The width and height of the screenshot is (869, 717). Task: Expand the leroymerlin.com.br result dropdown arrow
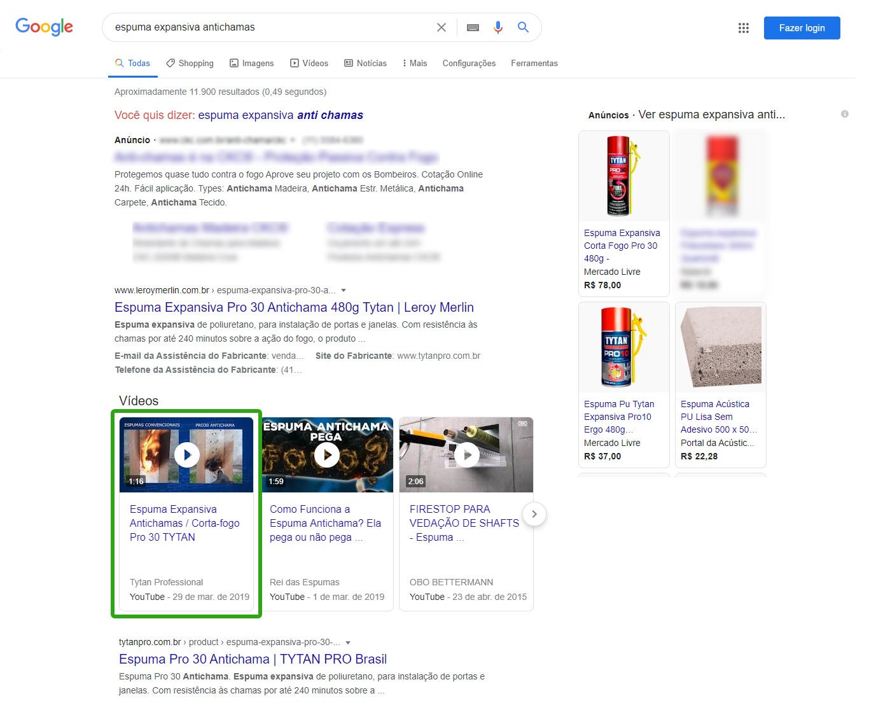(x=344, y=291)
